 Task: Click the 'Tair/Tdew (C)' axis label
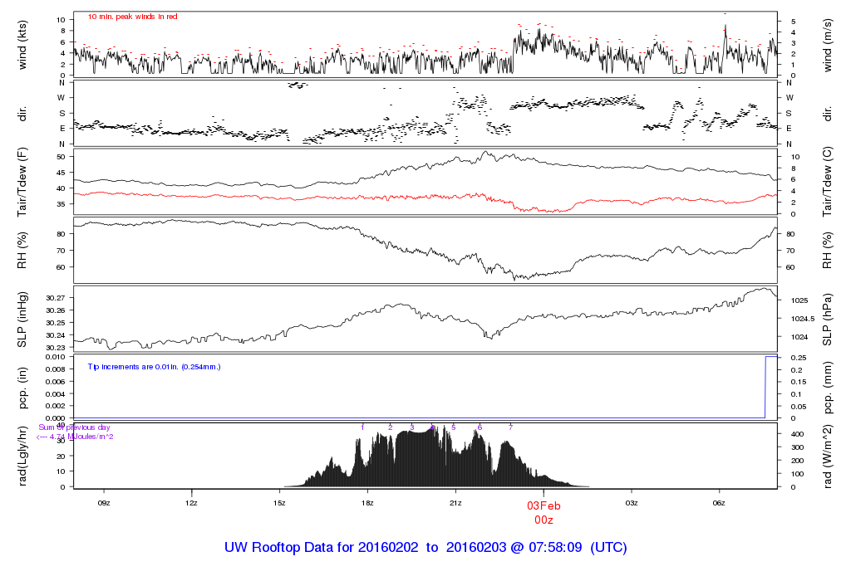click(828, 182)
